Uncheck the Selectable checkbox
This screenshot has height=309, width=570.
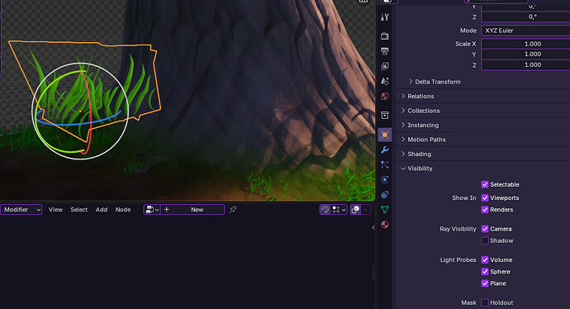485,184
